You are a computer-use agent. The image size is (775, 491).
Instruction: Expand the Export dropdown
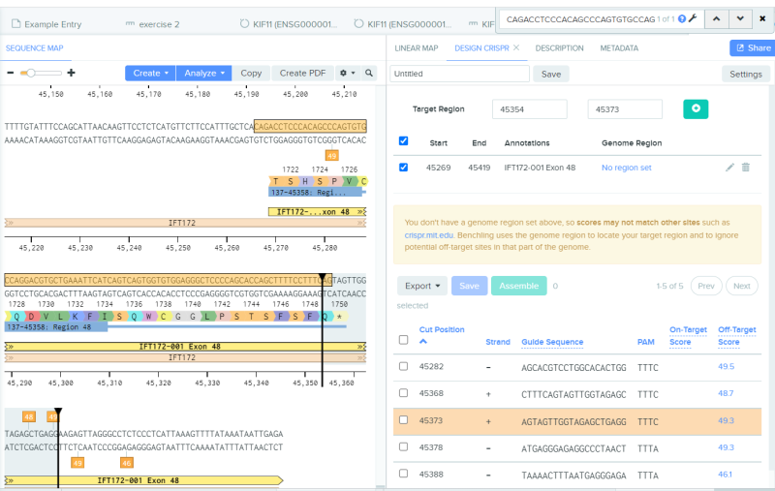click(422, 286)
